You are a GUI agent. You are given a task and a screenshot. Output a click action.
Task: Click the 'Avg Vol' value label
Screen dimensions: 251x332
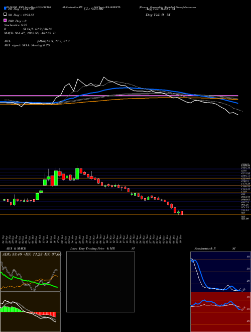pyautogui.click(x=160, y=9)
